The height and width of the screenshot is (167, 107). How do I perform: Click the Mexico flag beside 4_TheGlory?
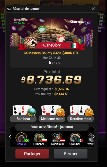click(75, 45)
